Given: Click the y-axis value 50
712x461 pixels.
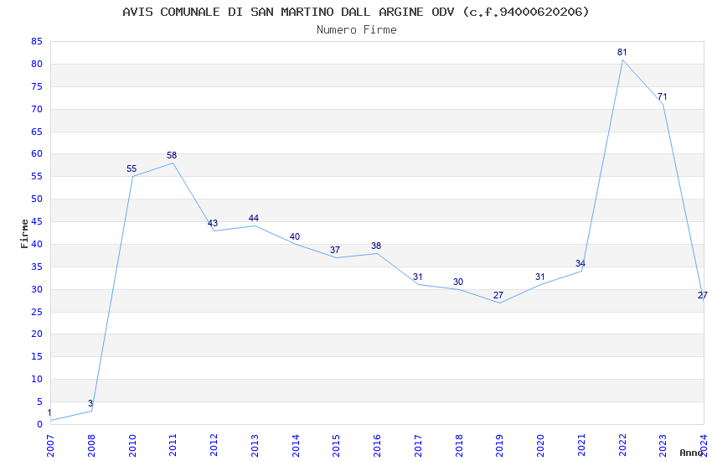Looking at the screenshot, I should (x=37, y=199).
